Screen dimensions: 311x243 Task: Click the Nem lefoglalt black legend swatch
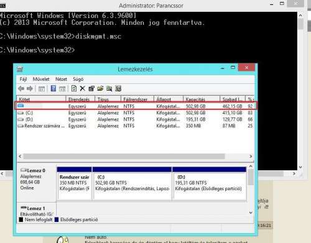tap(21, 219)
